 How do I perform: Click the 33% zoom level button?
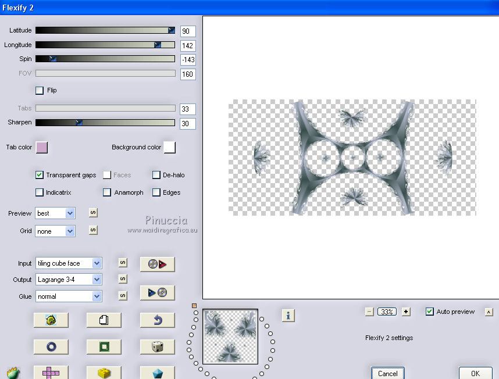click(387, 312)
